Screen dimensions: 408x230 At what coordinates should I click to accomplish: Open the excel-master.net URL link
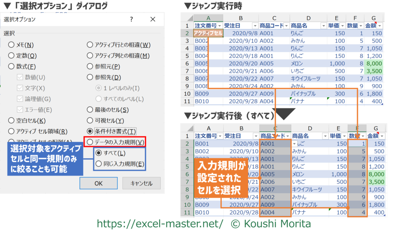tap(160, 223)
